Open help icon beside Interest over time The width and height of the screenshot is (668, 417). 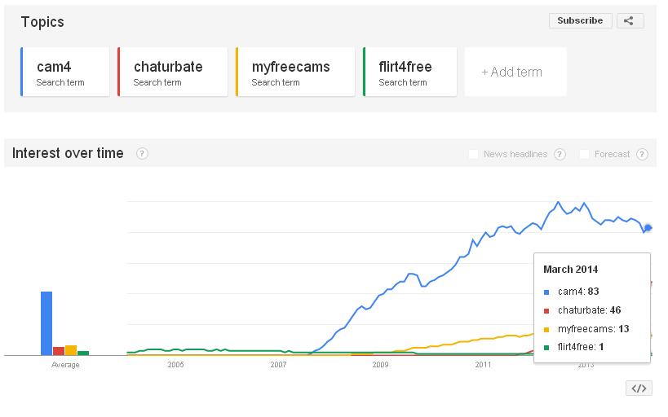pos(142,154)
